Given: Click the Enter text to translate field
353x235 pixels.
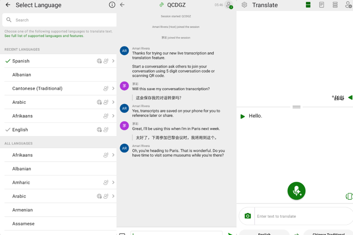Looking at the screenshot, I should pyautogui.click(x=303, y=216).
